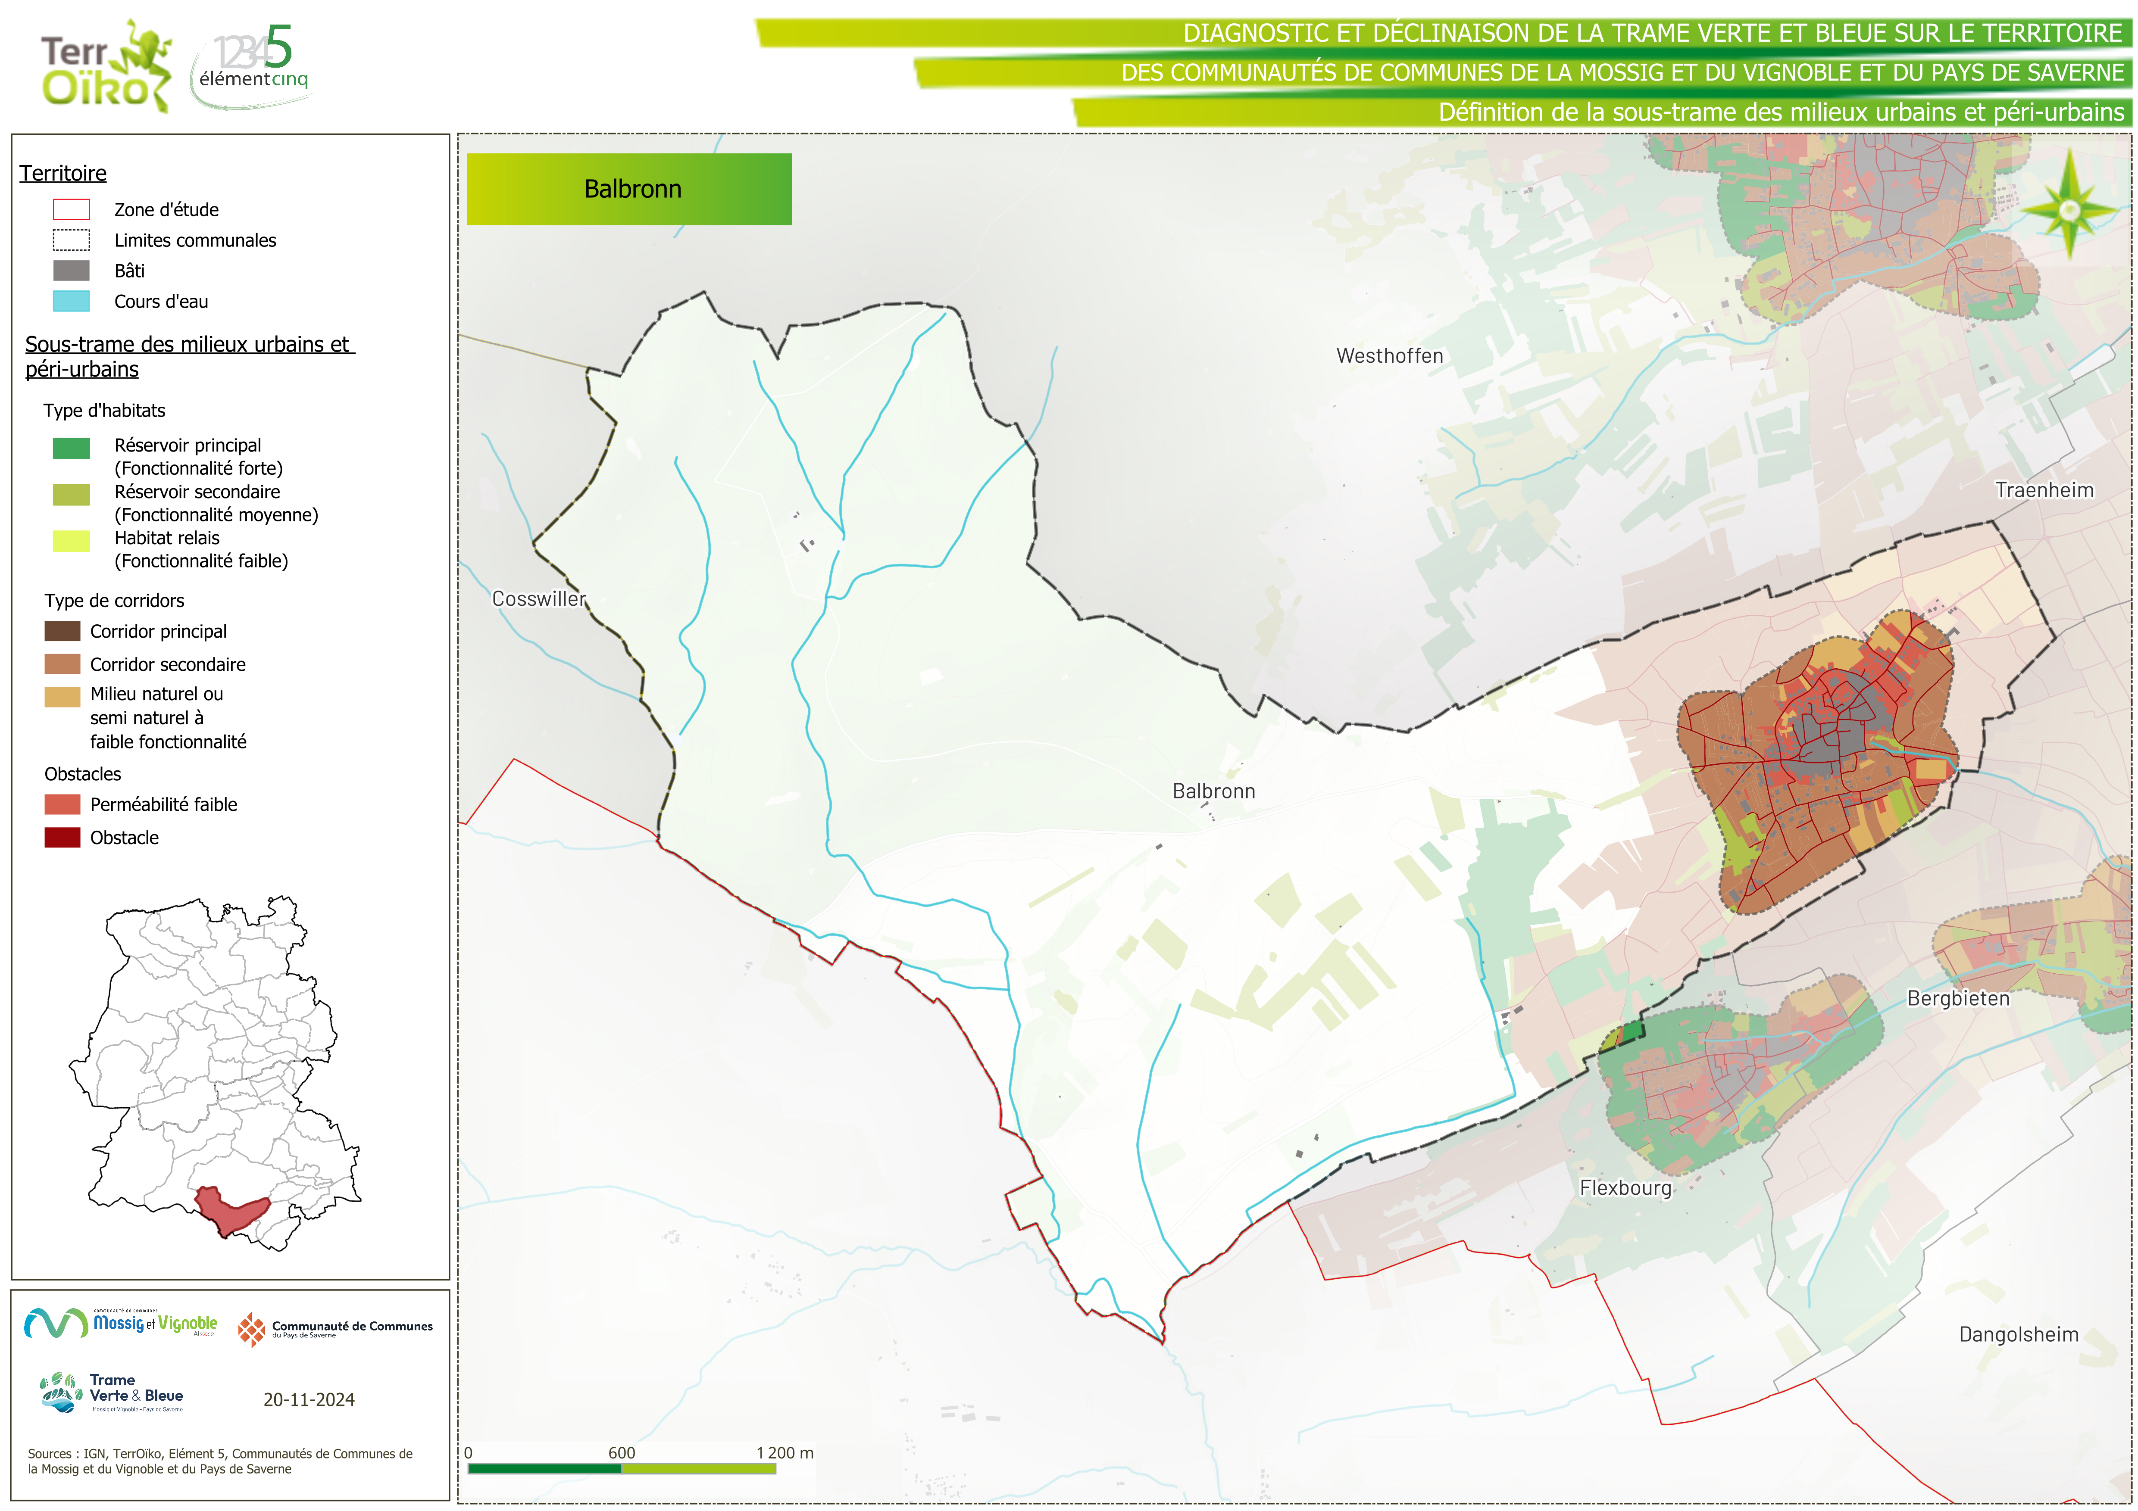Screen dimensions: 2138x1511
Task: Click the 600 m scale bar marker
Action: pyautogui.click(x=621, y=1453)
